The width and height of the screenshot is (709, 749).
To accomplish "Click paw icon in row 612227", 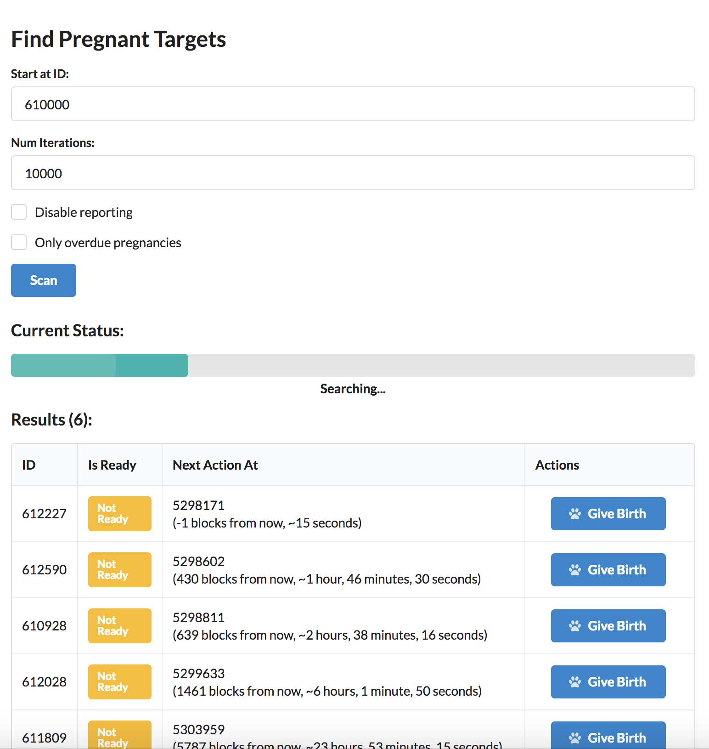I will click(574, 514).
